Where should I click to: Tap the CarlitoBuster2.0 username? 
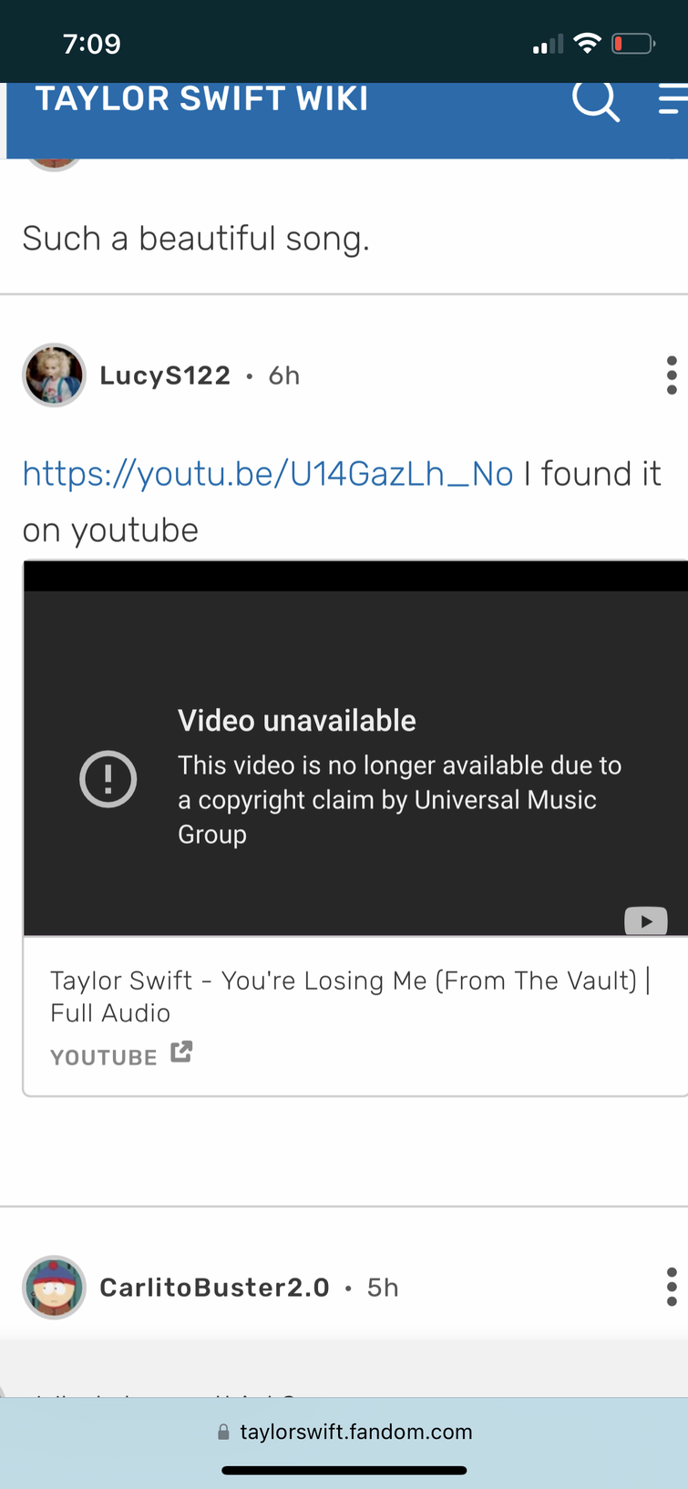[214, 1287]
